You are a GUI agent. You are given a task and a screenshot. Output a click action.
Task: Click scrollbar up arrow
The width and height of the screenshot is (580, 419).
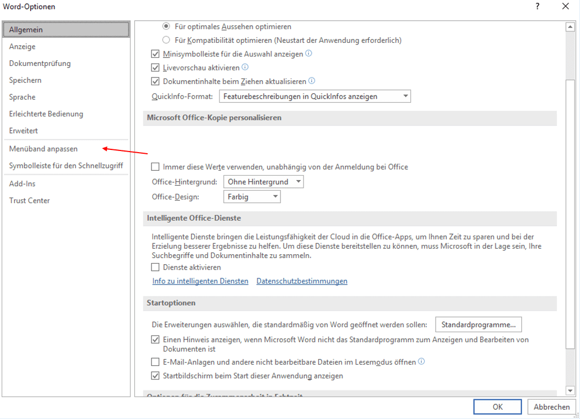(x=570, y=26)
